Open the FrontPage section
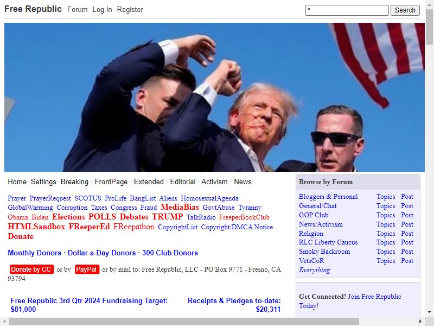The height and width of the screenshot is (326, 434). (111, 182)
